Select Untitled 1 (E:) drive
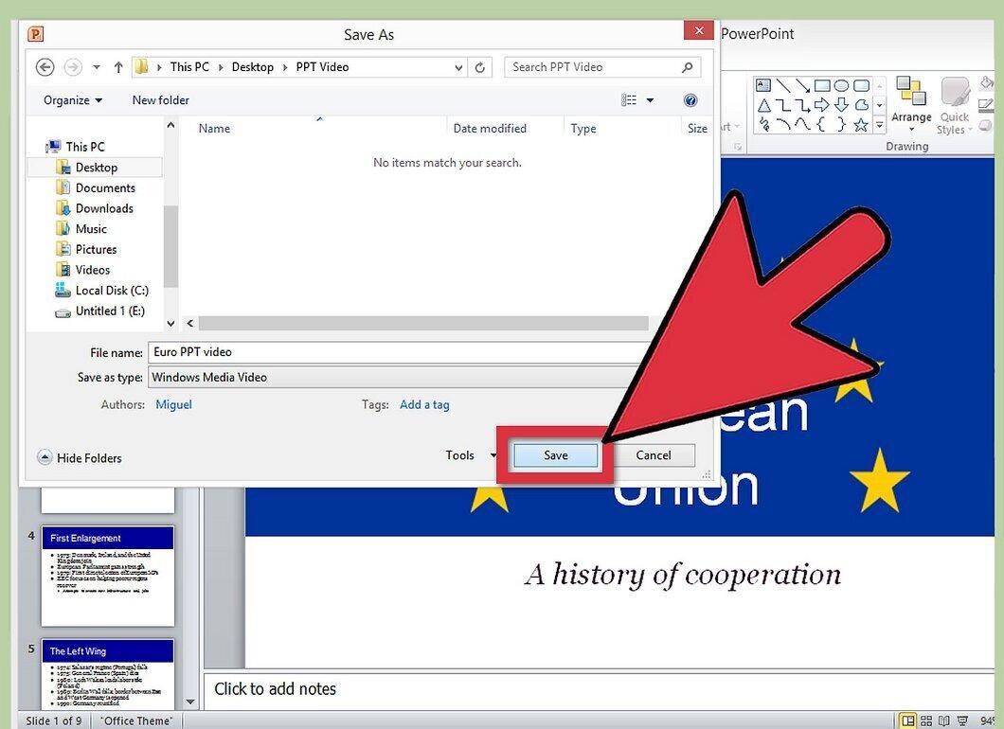Viewport: 1004px width, 729px height. pos(99,311)
